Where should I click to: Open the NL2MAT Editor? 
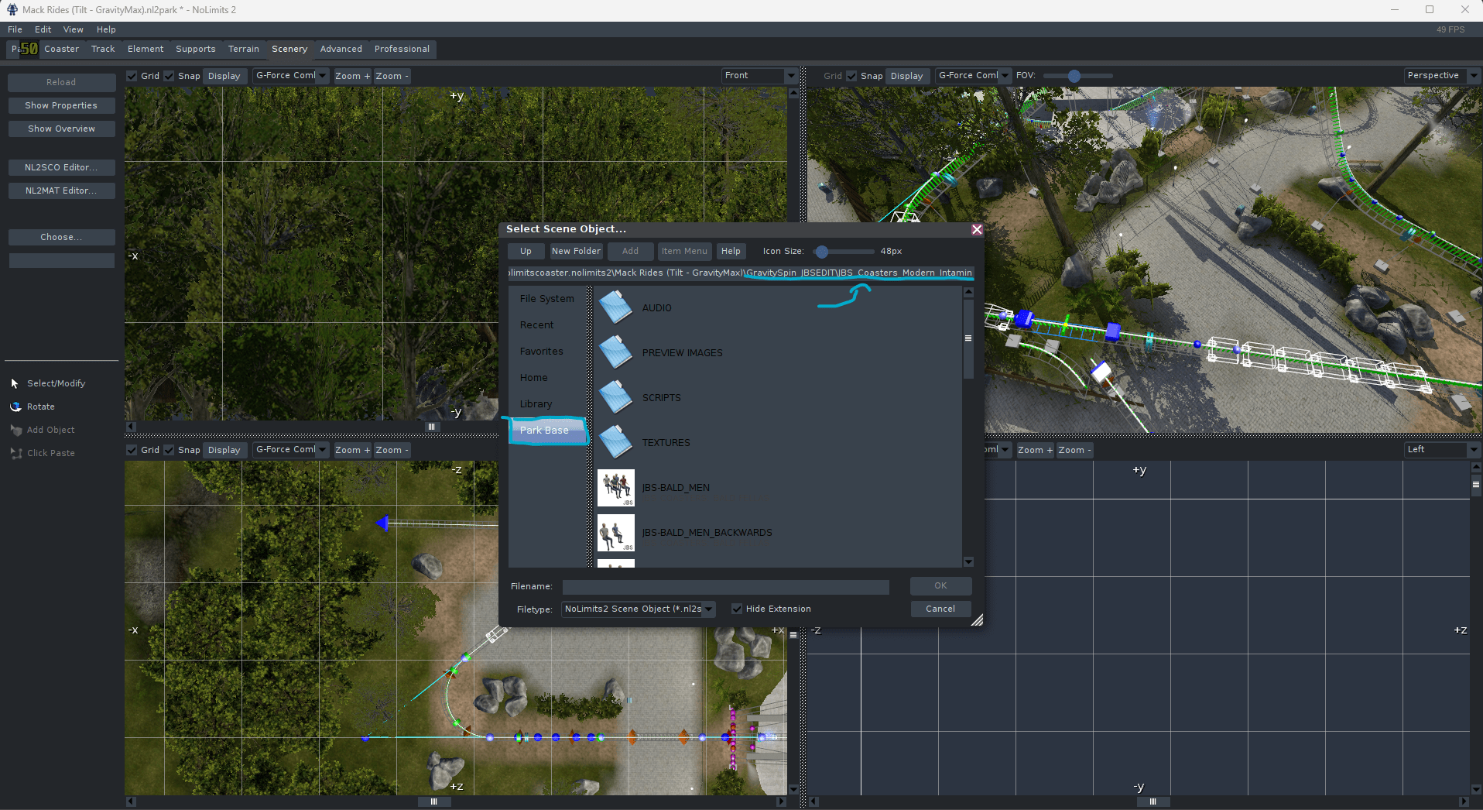[61, 190]
